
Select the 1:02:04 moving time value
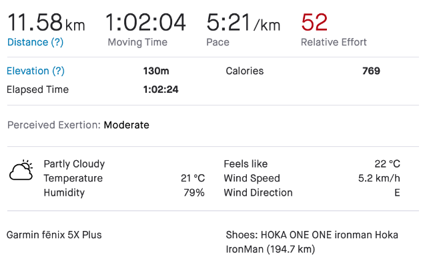(x=146, y=22)
